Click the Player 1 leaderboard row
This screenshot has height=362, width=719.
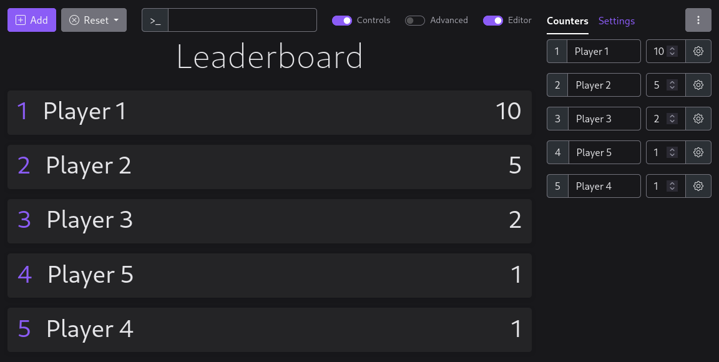point(269,112)
